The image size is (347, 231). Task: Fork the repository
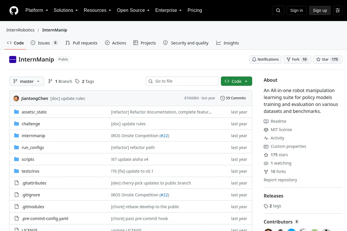[x=297, y=59]
